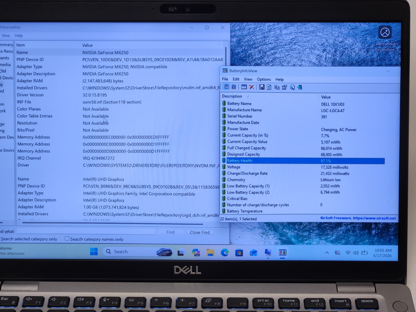Click the Wi-Fi icon in the system tray
The width and height of the screenshot is (416, 312).
(348, 253)
